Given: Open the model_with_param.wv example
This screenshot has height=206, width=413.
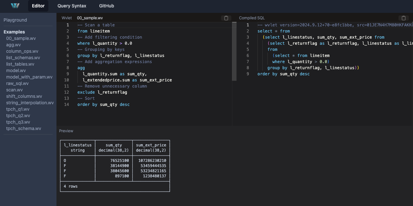Looking at the screenshot, I should point(29,77).
